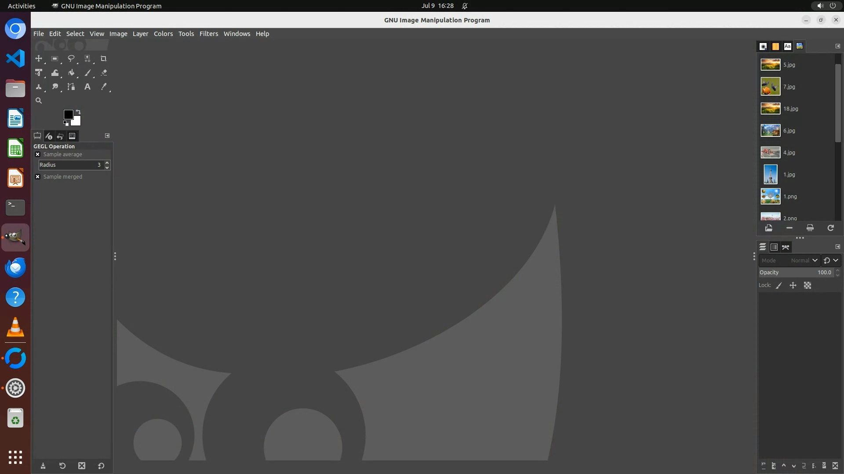This screenshot has height=474, width=844.
Task: Swap foreground and background colors
Action: [78, 111]
